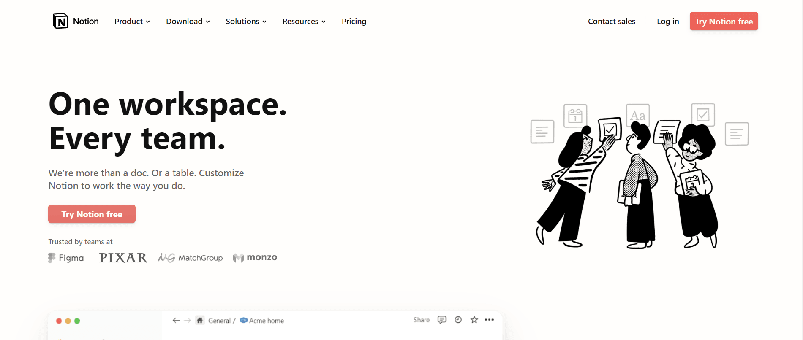The image size is (803, 340).
Task: Click the home icon beside General
Action: [200, 321]
